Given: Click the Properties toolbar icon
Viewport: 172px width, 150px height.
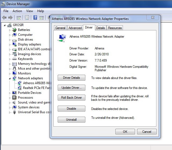Looking at the screenshot, I should 27,17.
